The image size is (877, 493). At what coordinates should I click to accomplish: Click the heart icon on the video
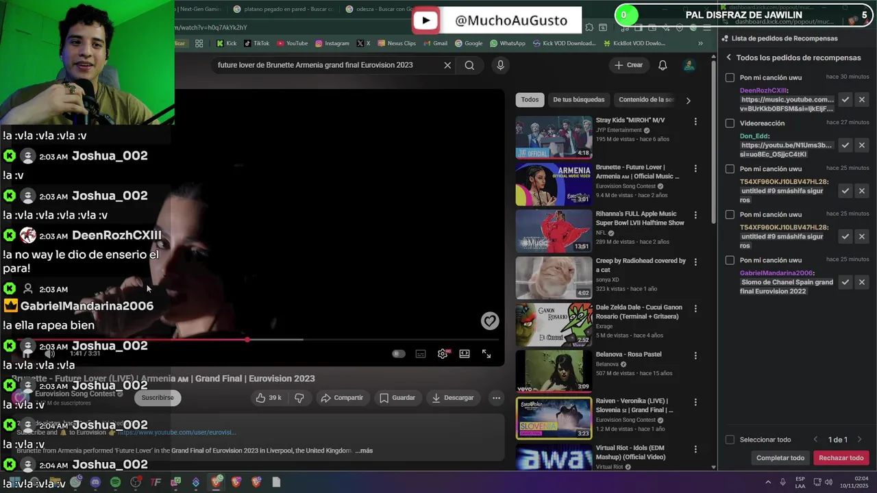[x=489, y=320]
